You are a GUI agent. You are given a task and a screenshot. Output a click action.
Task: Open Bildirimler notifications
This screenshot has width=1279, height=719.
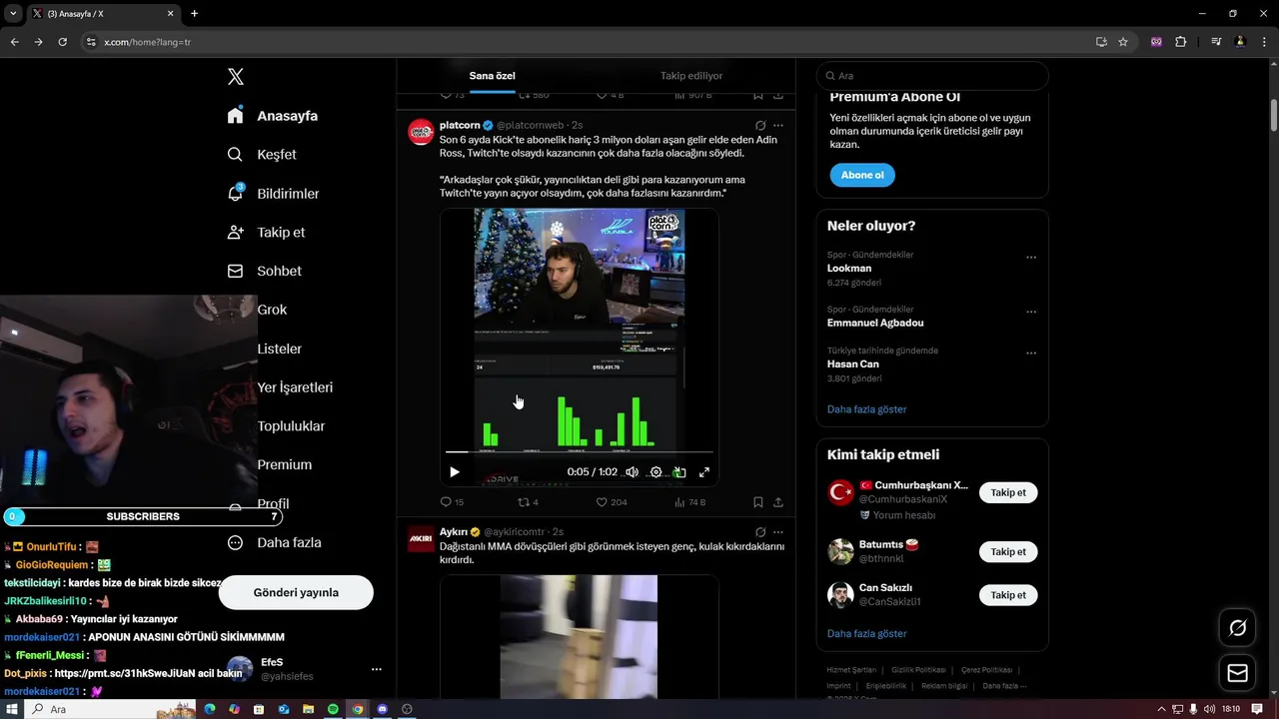pyautogui.click(x=273, y=194)
